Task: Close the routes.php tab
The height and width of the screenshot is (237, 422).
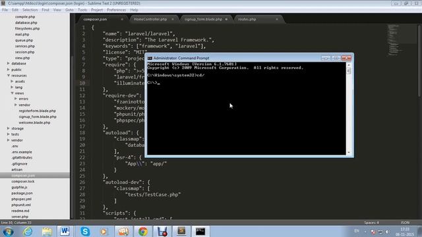Action: (277, 19)
